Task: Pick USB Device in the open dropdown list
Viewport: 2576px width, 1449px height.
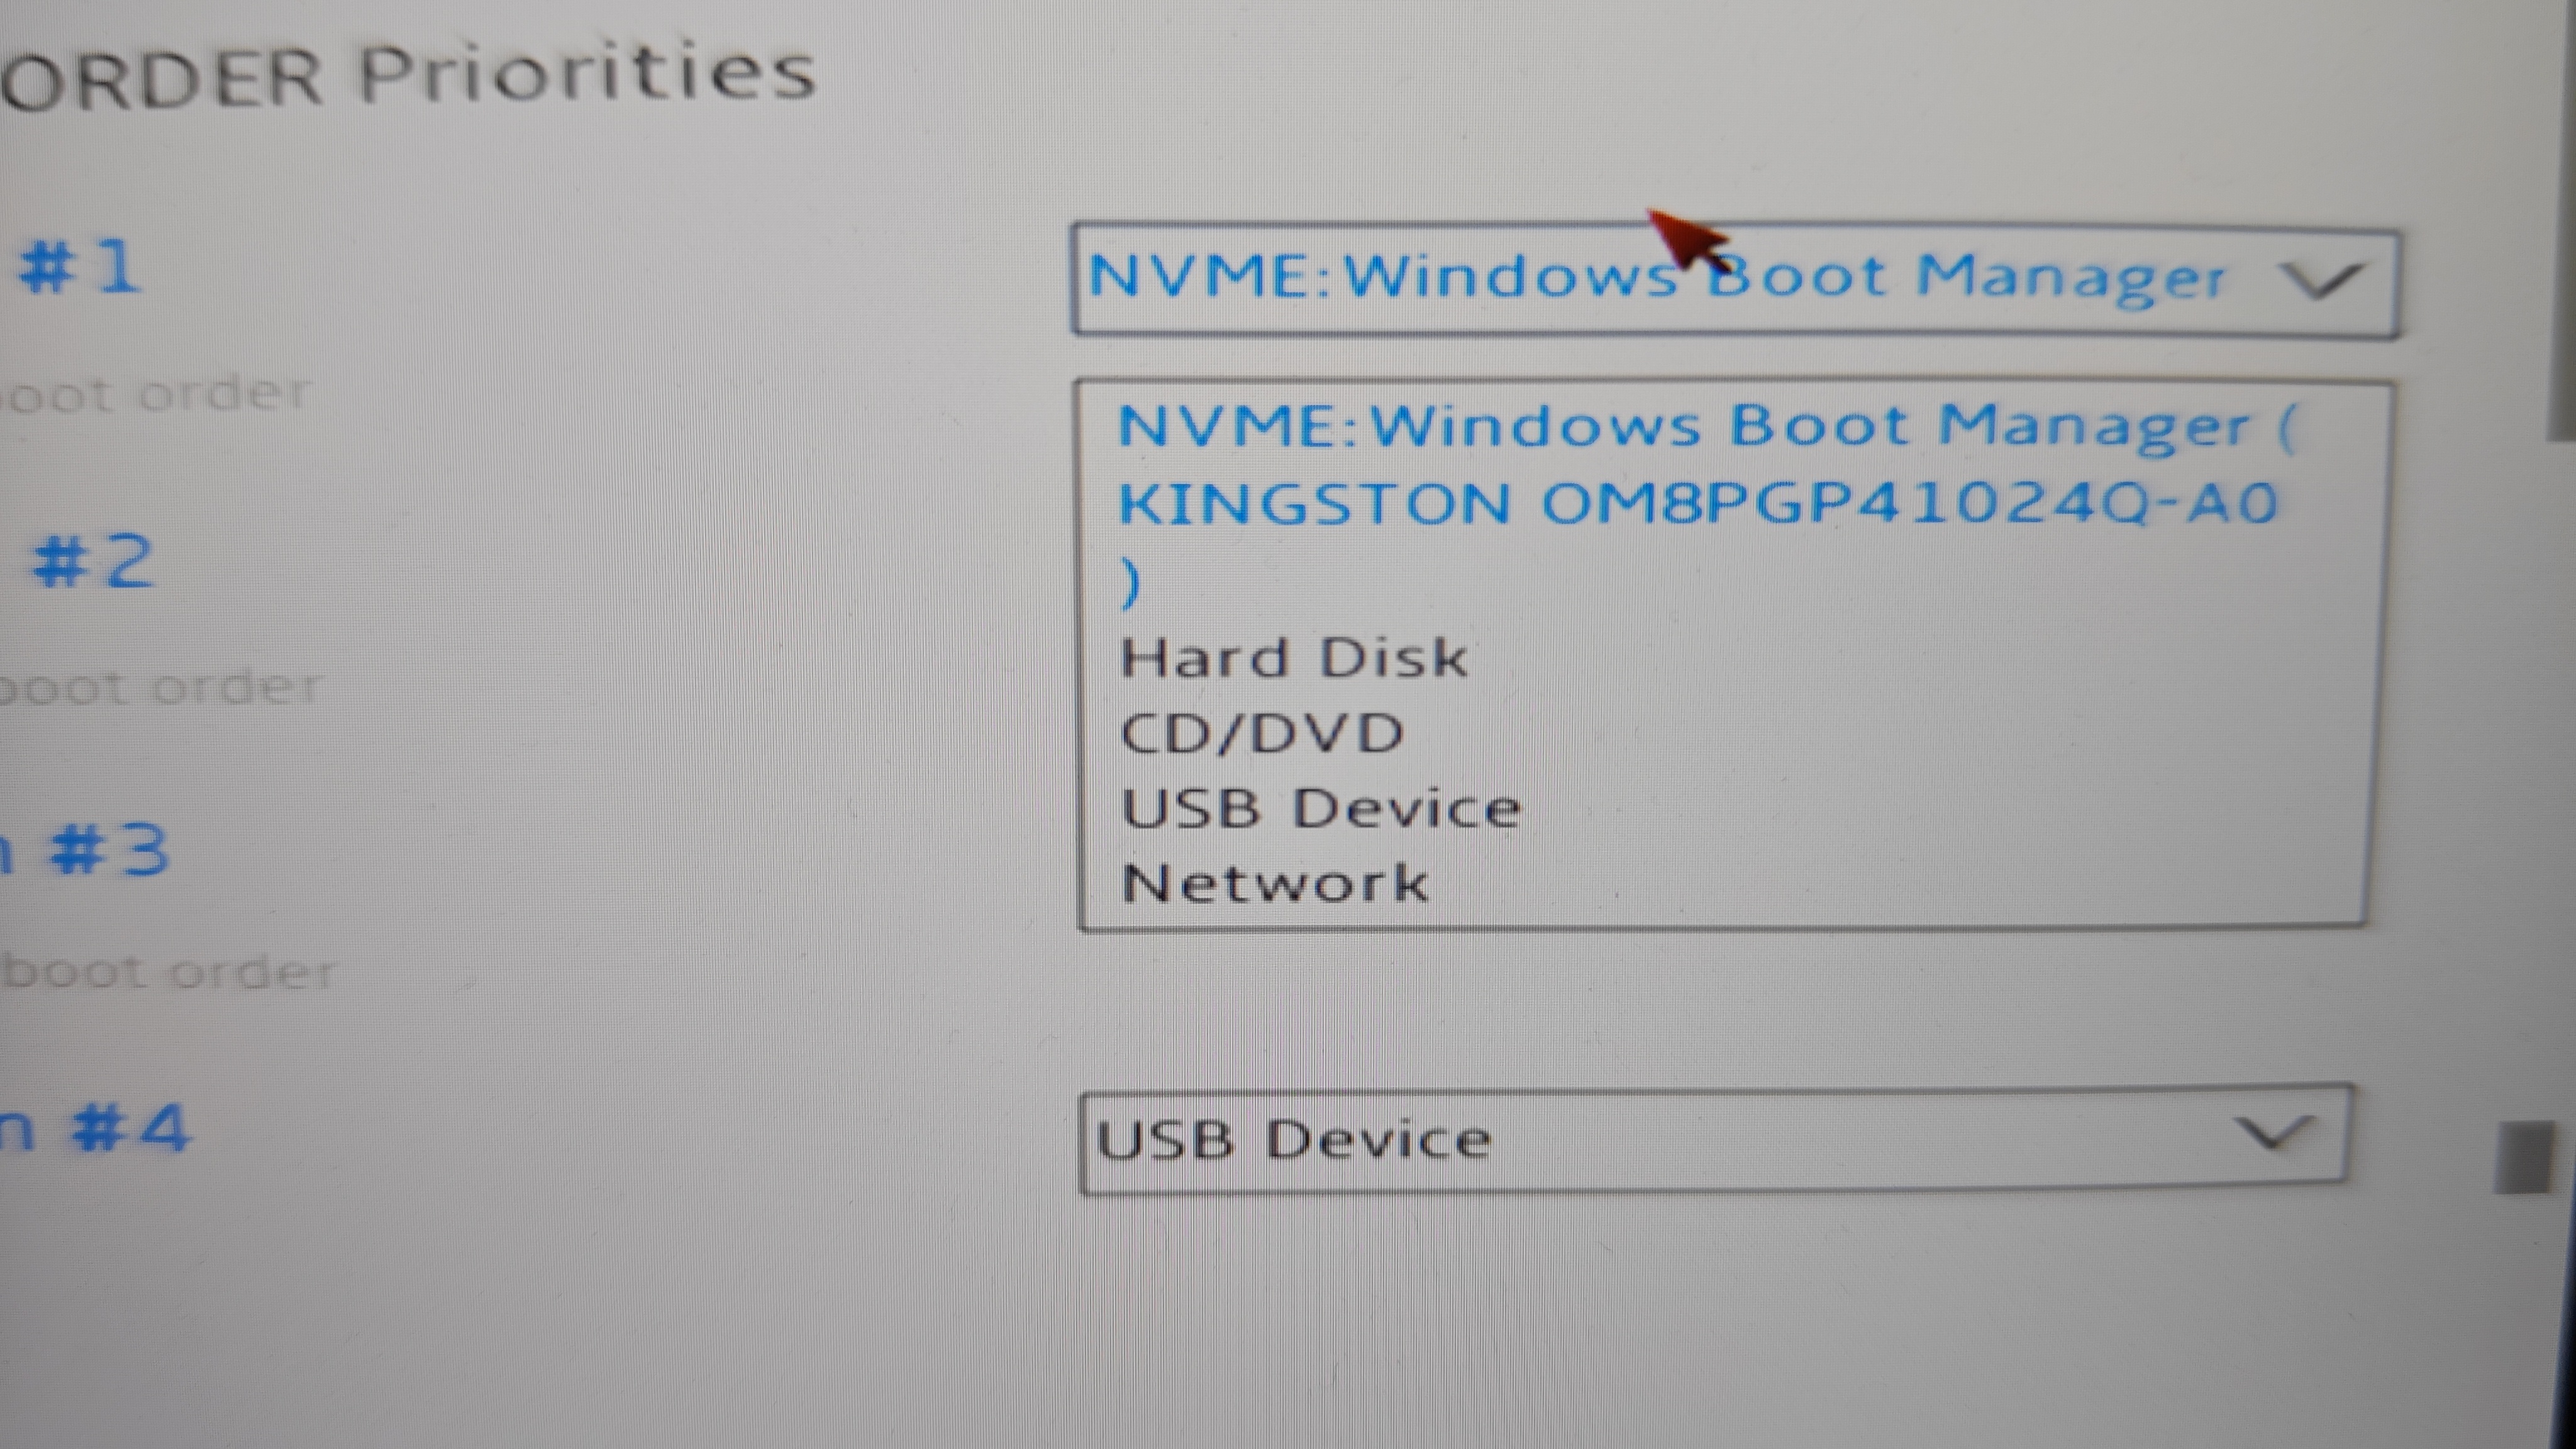Action: tap(1320, 808)
